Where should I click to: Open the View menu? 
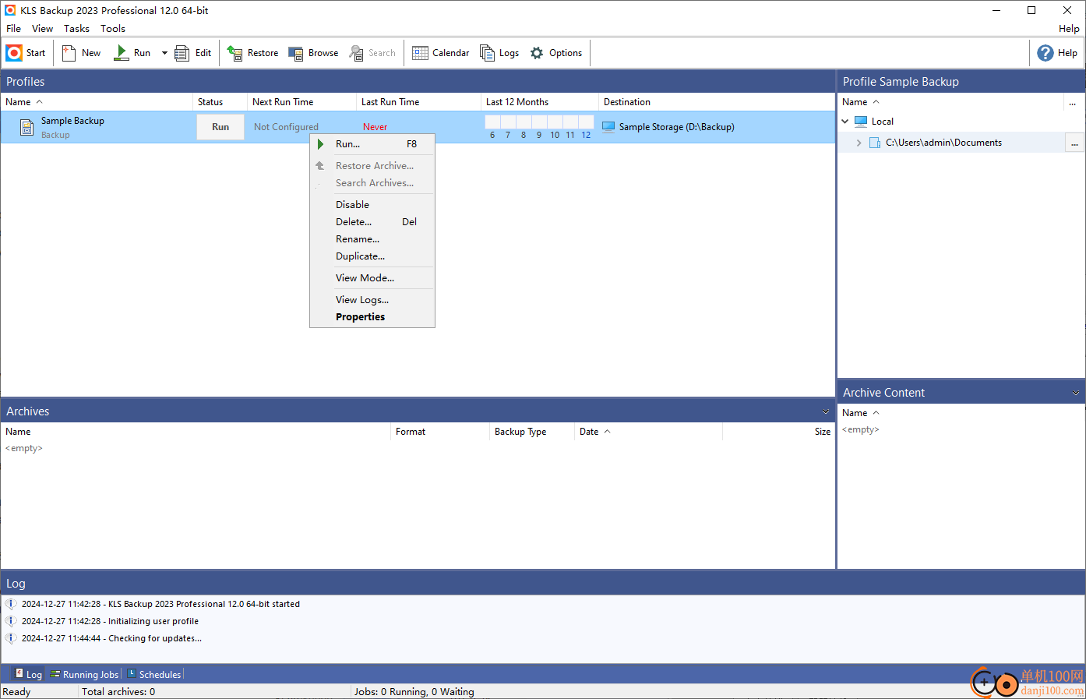tap(42, 29)
